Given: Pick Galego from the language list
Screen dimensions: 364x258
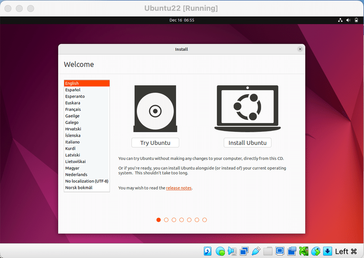Looking at the screenshot, I should (87, 122).
